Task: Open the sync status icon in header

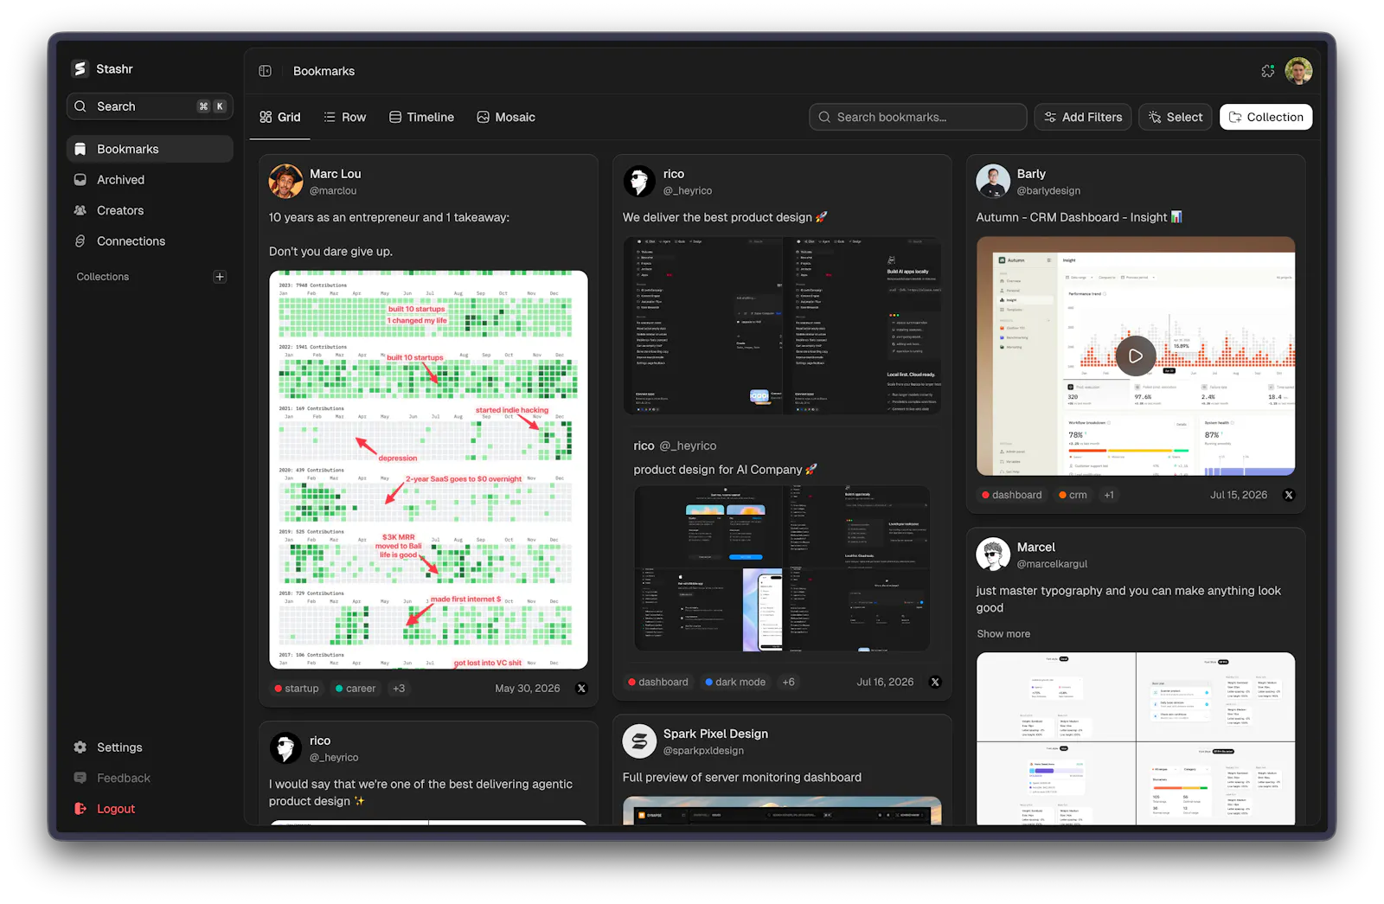Action: point(1268,71)
